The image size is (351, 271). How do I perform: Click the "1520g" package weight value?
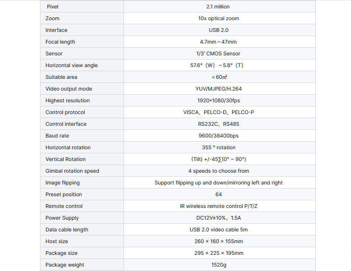(x=219, y=265)
